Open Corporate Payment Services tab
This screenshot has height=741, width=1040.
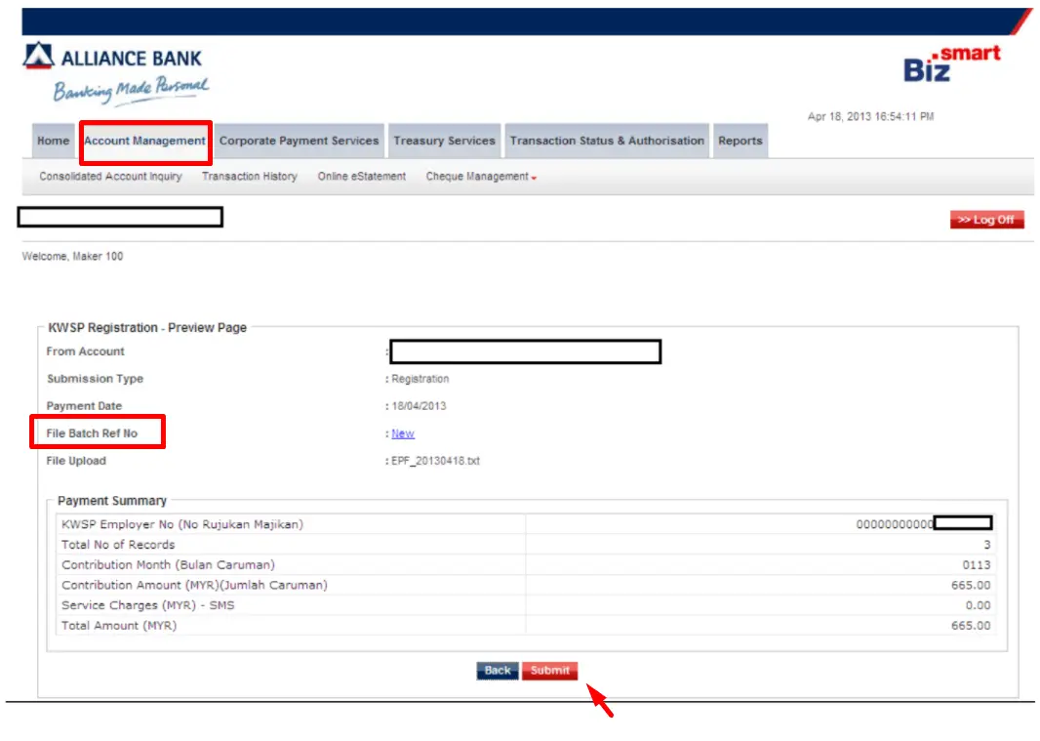300,141
